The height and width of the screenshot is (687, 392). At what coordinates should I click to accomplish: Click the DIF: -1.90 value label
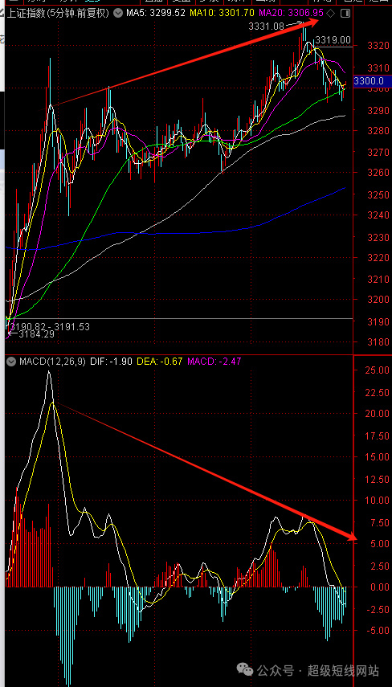click(x=110, y=362)
